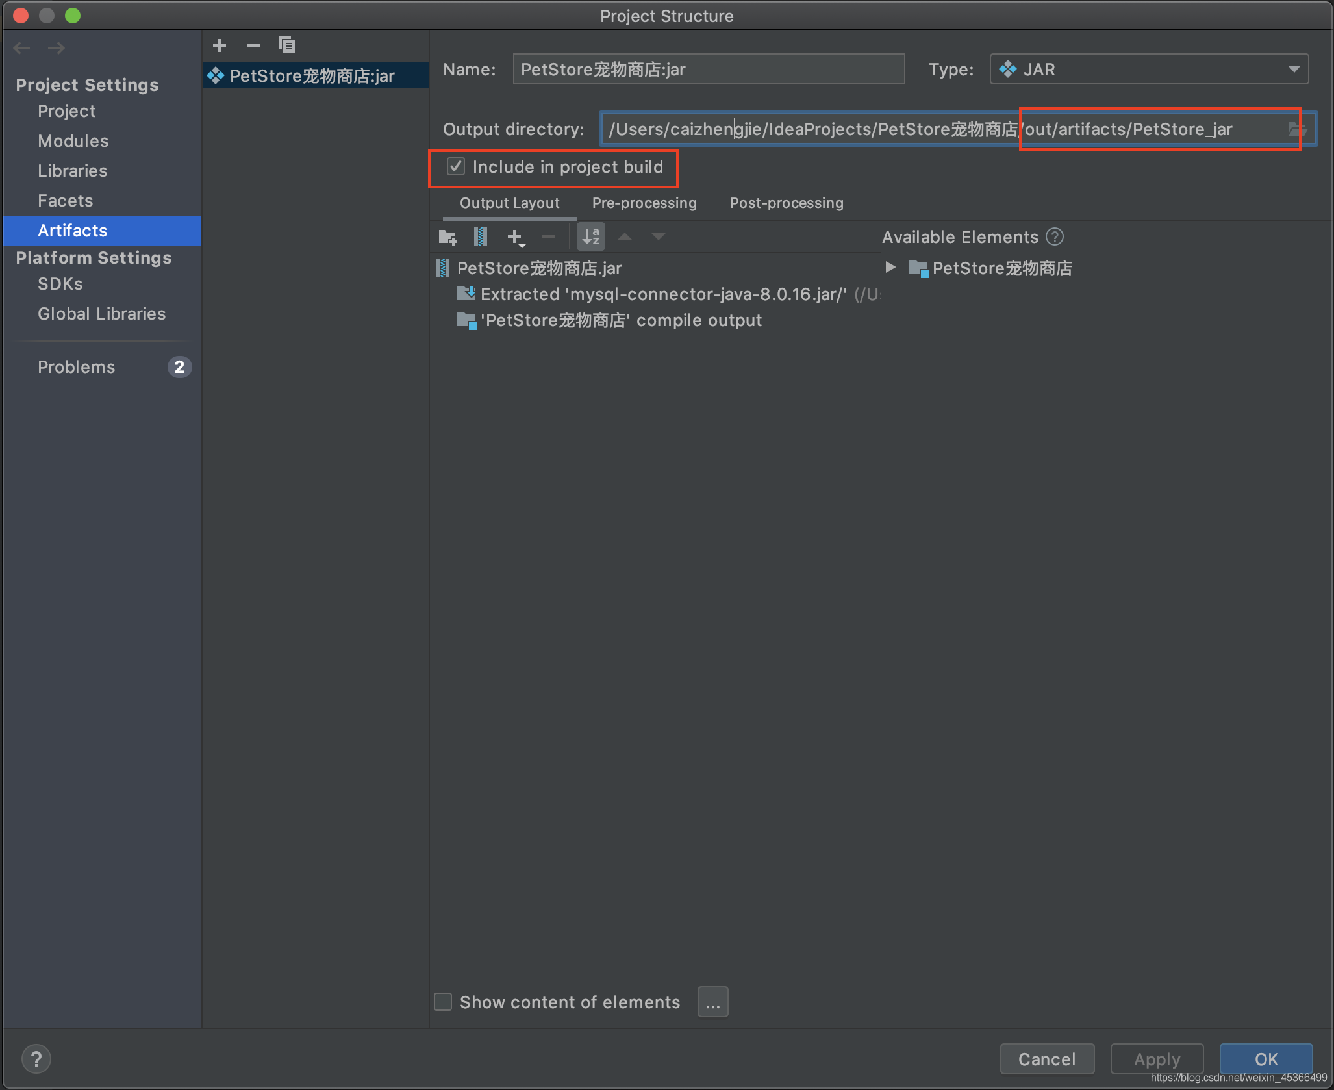This screenshot has height=1090, width=1334.
Task: Close the Project Structure window
Action: pos(21,16)
